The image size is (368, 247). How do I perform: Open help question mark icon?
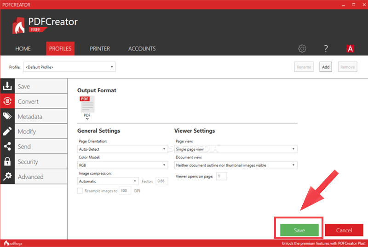(326, 48)
